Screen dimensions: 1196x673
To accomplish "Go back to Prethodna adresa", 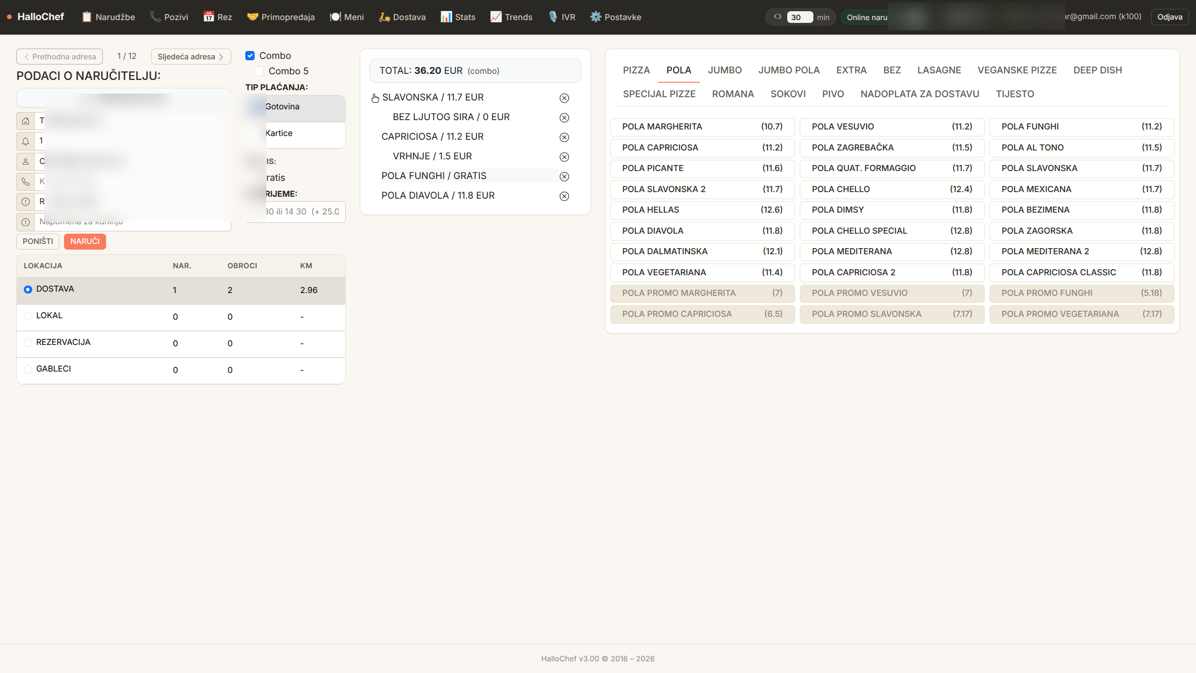I will click(59, 57).
